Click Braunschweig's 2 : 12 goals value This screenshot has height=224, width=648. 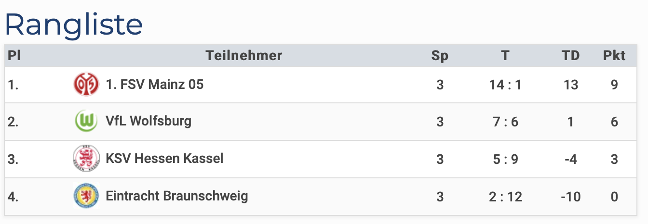[505, 197]
